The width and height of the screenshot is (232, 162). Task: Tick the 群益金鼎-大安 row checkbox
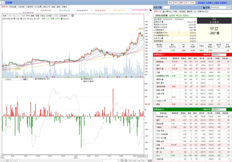155,116
